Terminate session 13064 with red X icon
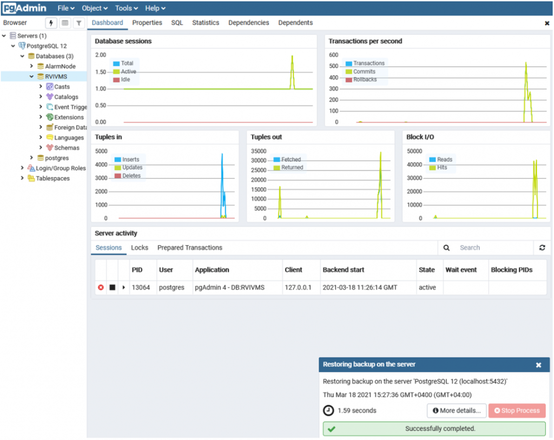This screenshot has width=554, height=440. [101, 287]
